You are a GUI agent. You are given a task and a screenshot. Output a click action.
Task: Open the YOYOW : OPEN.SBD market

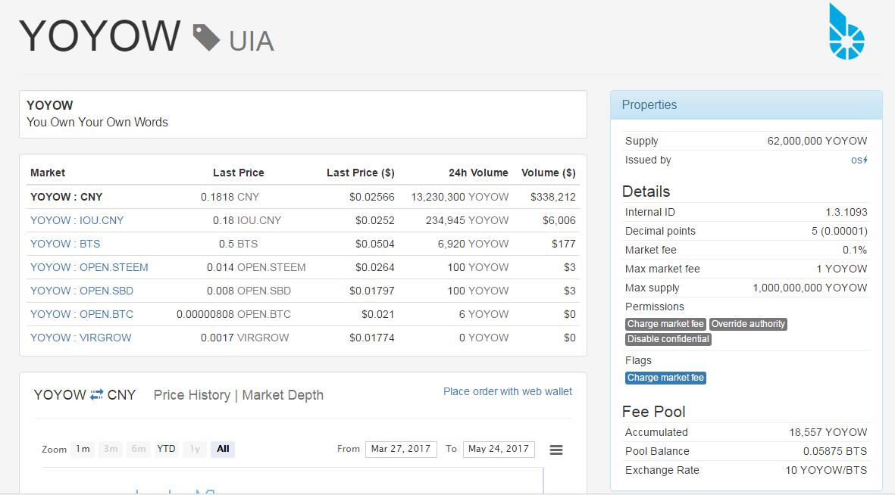pyautogui.click(x=82, y=291)
